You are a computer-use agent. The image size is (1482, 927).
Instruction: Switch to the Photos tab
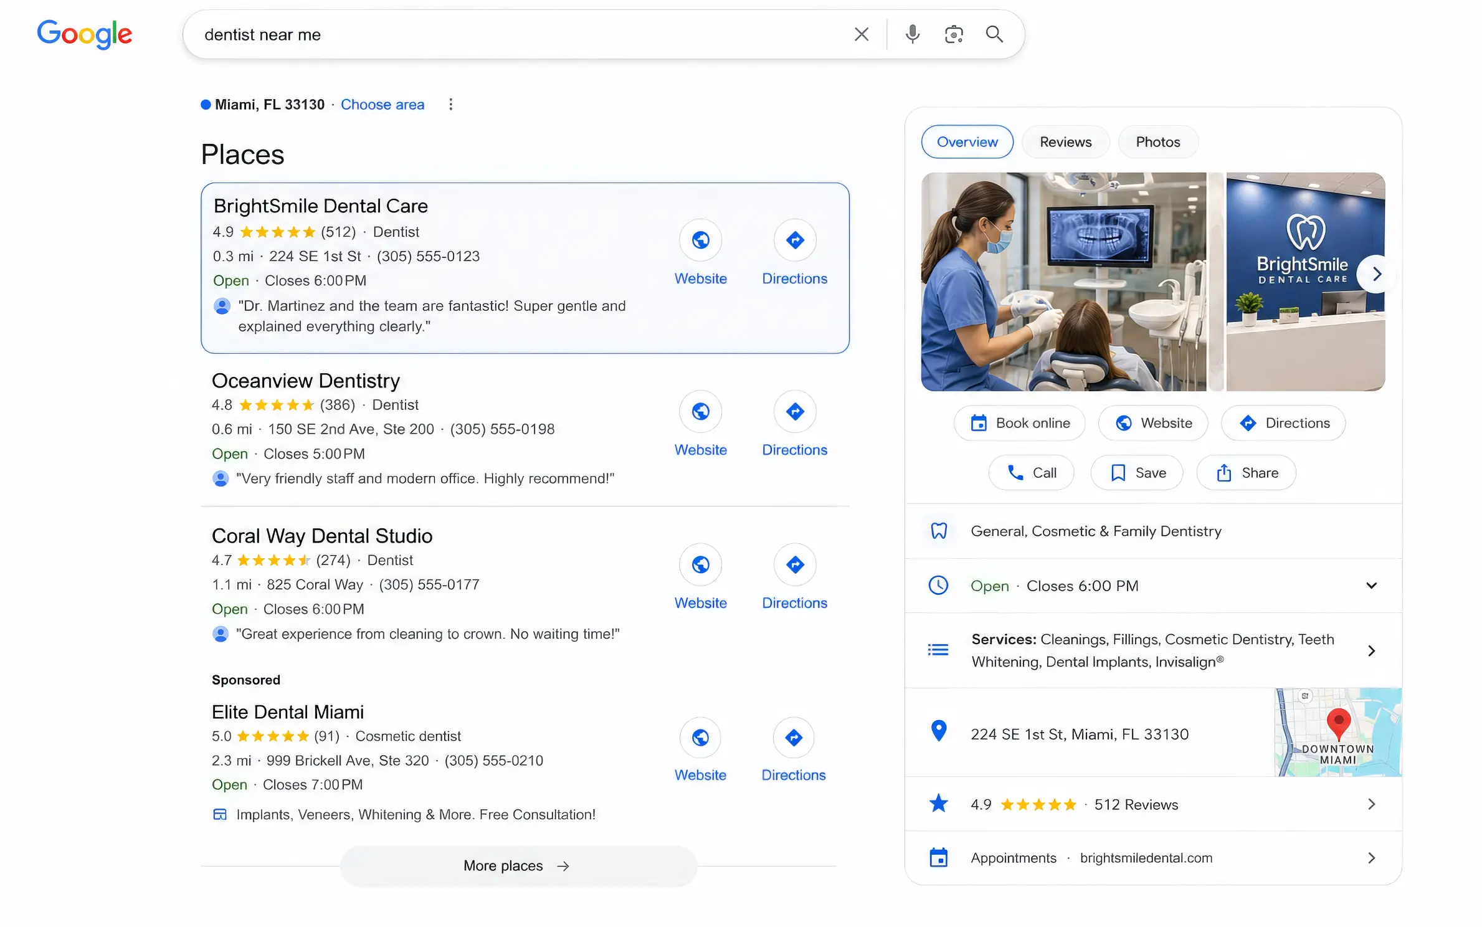pyautogui.click(x=1157, y=142)
